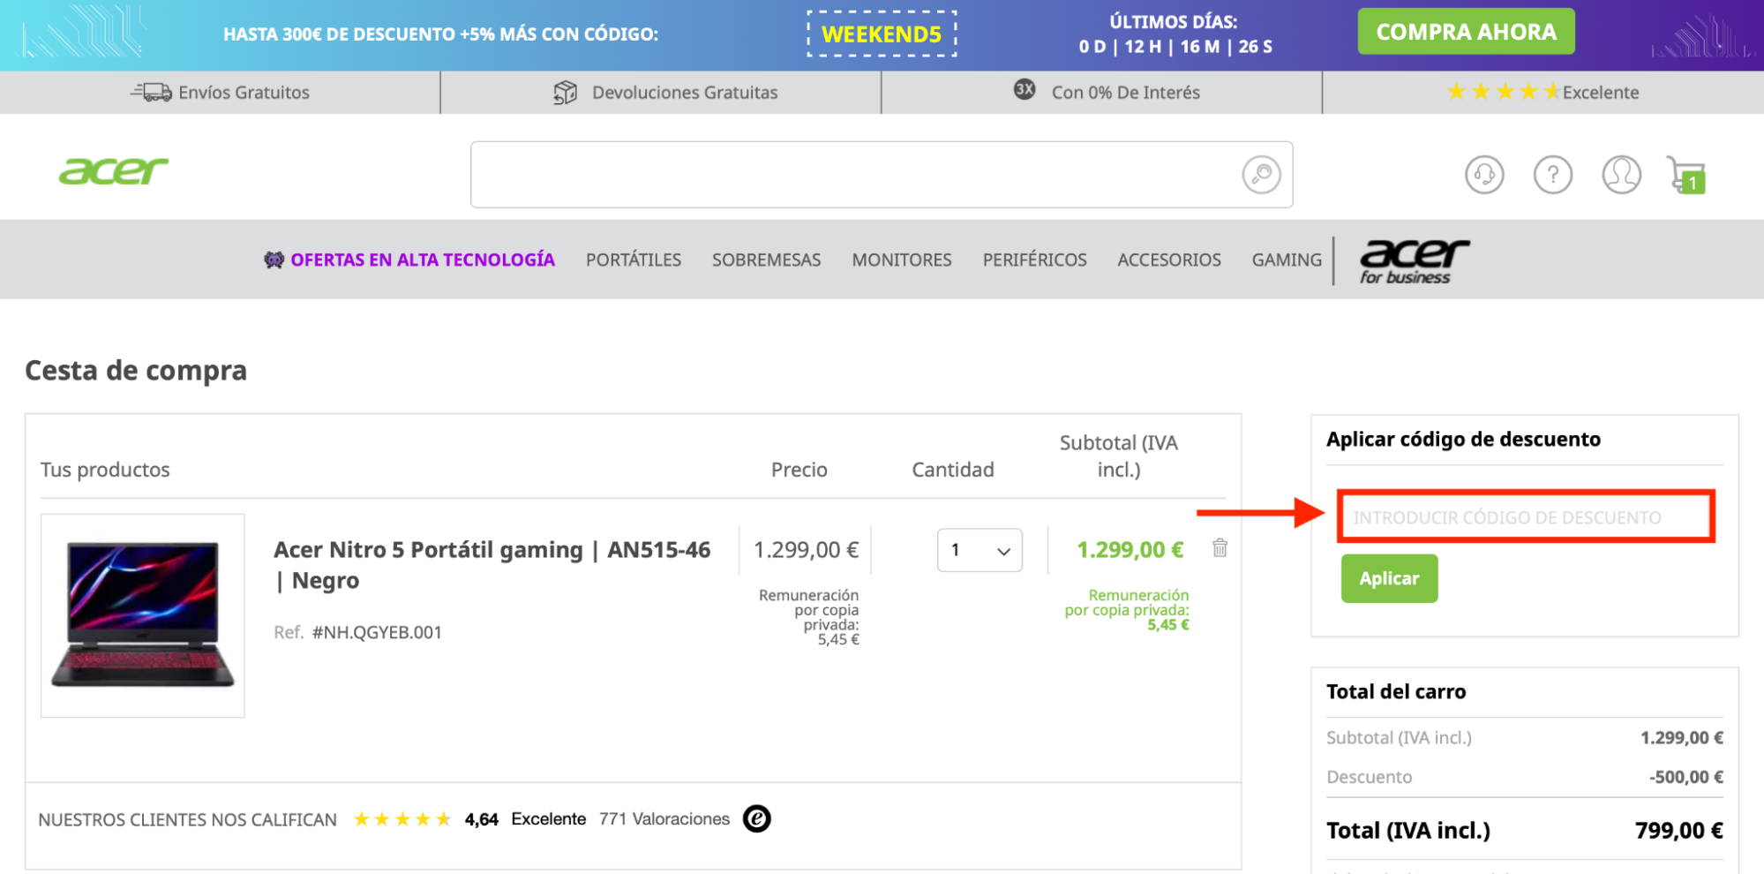Click the Descuento -500,00 € value
Screen dimensions: 1764x874
1685,777
